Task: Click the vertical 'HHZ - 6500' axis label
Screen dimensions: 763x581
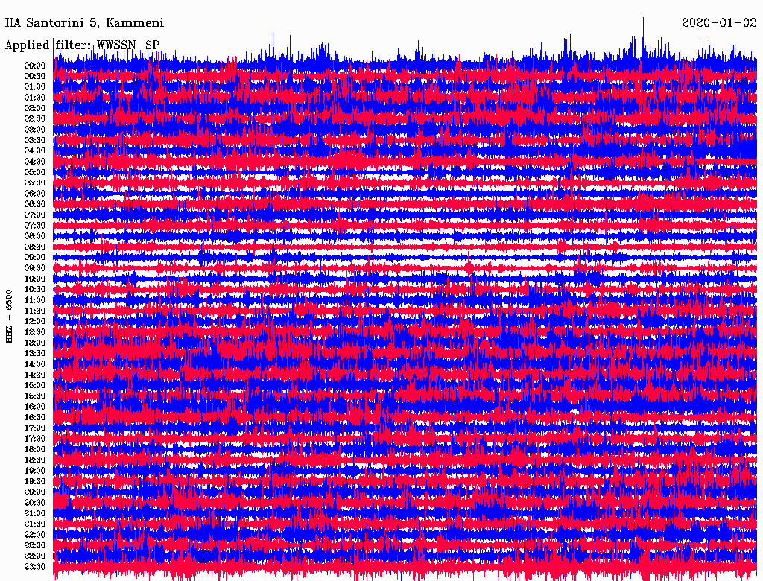Action: pos(9,317)
